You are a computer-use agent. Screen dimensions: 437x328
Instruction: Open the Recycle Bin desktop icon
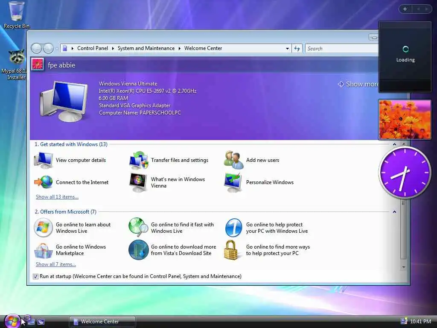coord(16,11)
